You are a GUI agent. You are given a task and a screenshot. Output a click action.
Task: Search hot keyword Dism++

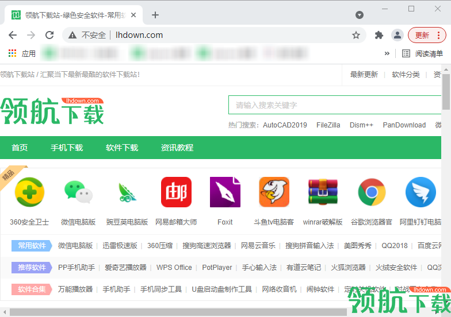(x=361, y=125)
